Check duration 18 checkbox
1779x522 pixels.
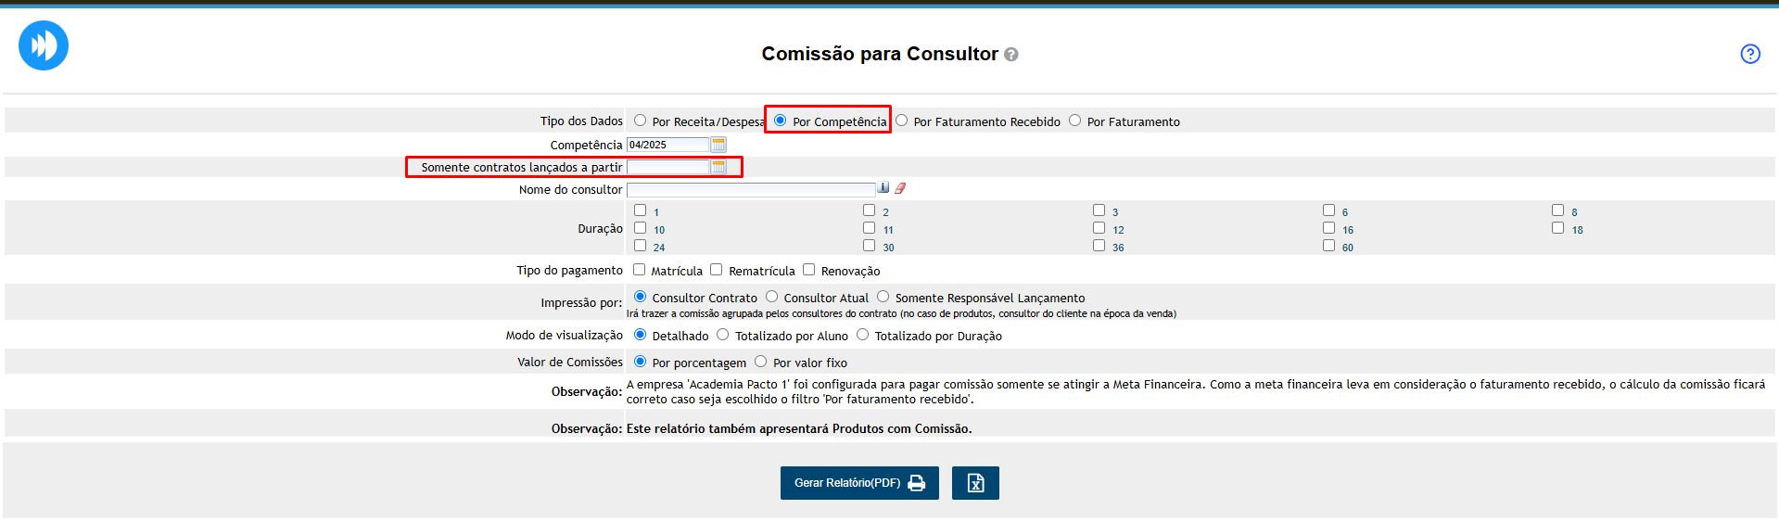click(1557, 228)
